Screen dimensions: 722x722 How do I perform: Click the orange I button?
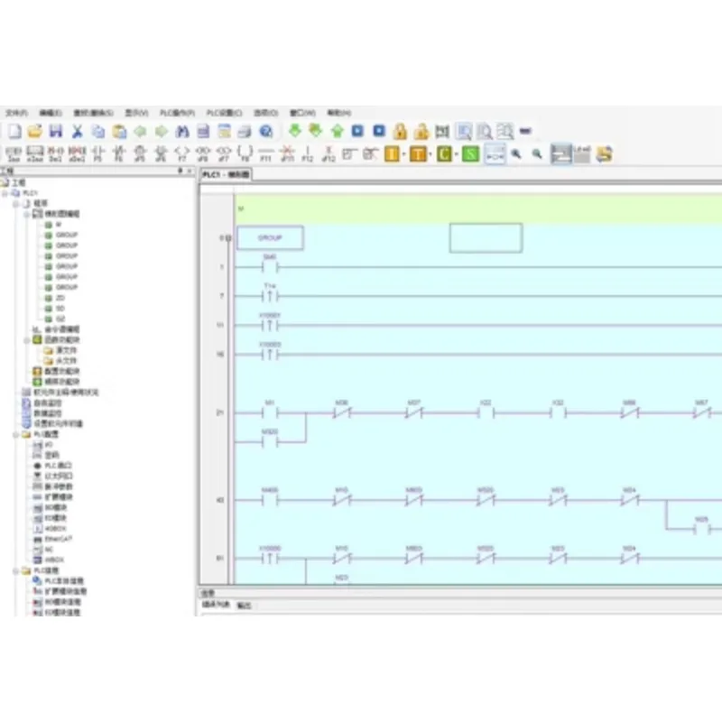[392, 153]
